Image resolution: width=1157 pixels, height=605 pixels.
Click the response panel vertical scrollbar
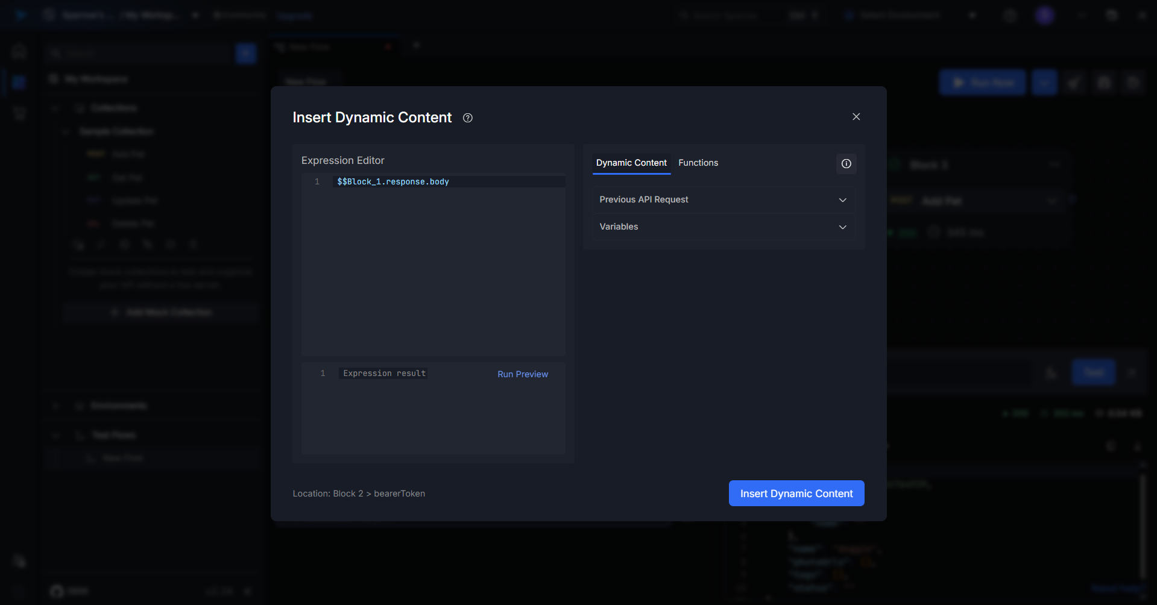(1142, 524)
